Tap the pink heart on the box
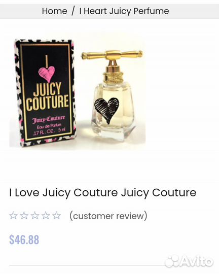The height and width of the screenshot is (274, 219). point(47,74)
